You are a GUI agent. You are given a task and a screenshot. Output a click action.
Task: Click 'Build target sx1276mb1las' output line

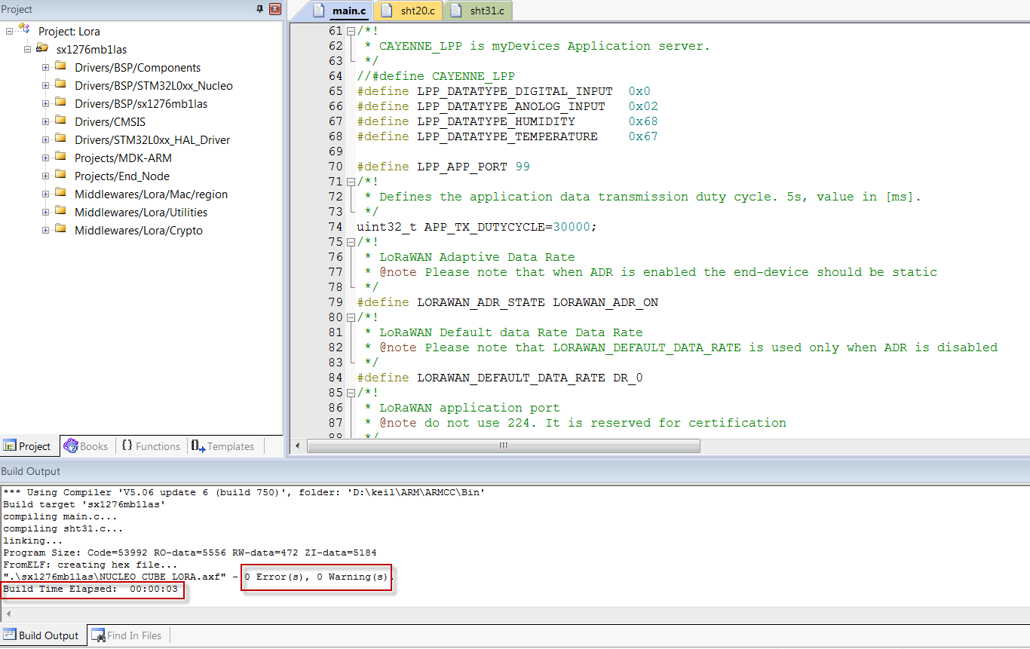click(x=84, y=504)
